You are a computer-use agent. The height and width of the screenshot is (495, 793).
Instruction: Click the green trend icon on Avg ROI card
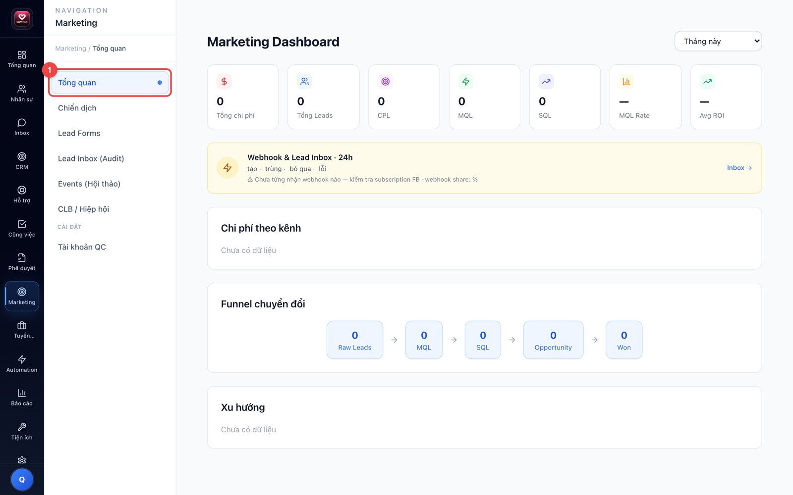point(707,82)
